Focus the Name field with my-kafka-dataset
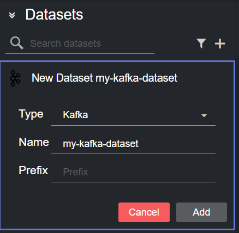This screenshot has width=239, height=233. [133, 144]
